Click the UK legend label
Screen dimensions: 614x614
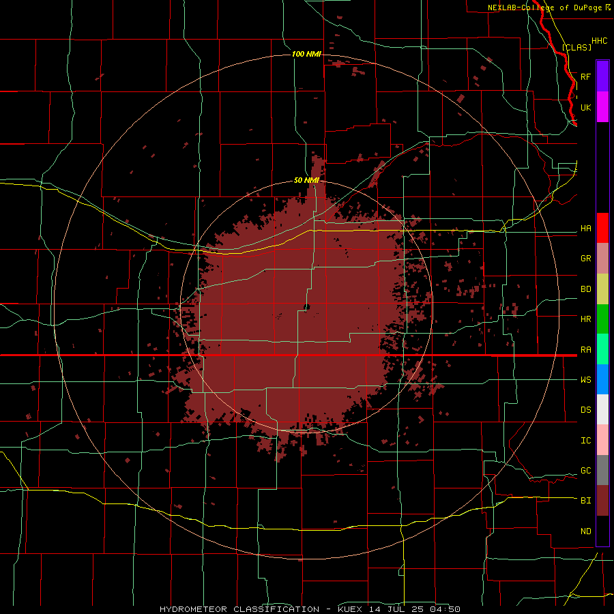click(585, 107)
